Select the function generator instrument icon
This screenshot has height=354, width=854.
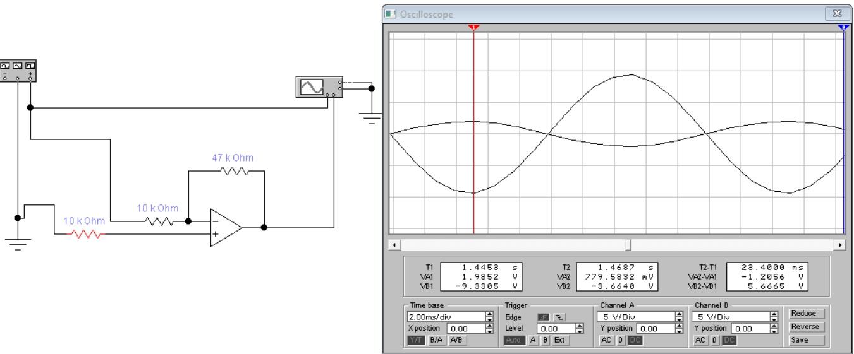coord(17,71)
